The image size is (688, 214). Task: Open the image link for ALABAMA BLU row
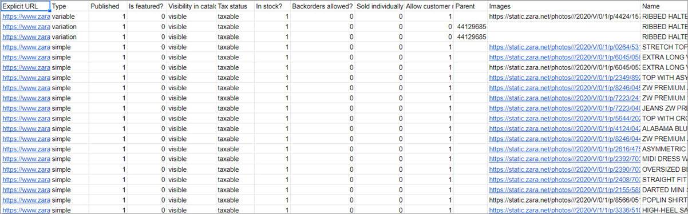coord(564,129)
